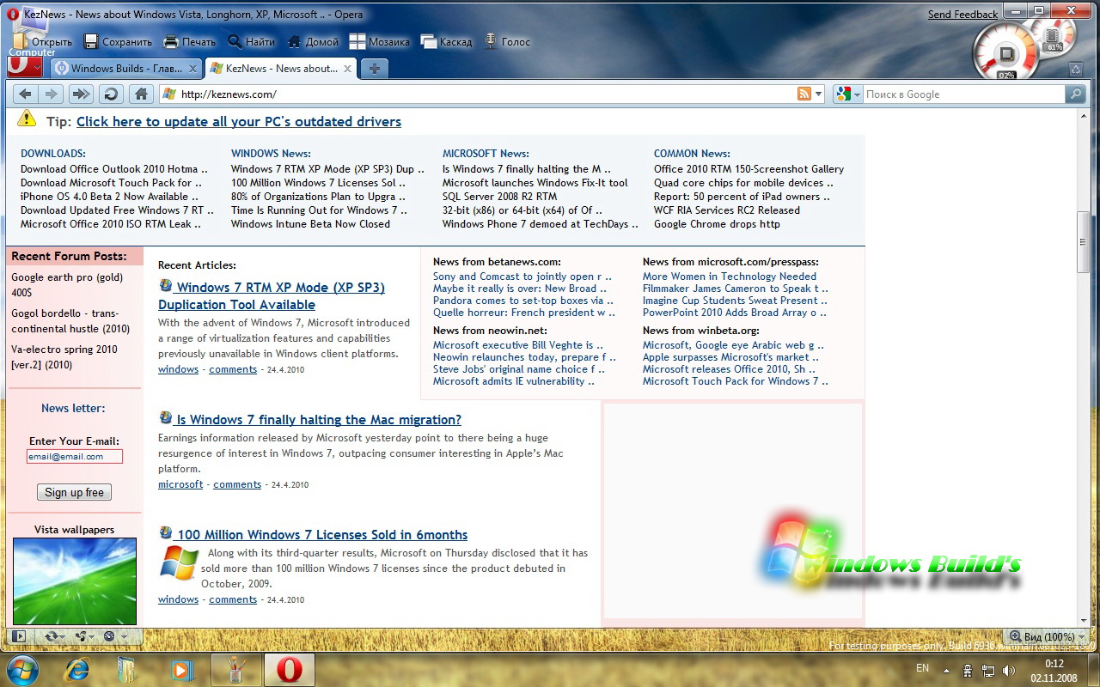Click the Найти (Find) toolbar button

click(252, 41)
